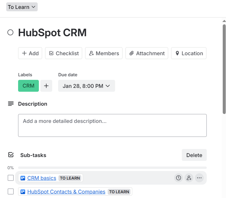This screenshot has width=226, height=198.
Task: Check the CRM basics sub-task
Action: [11, 178]
